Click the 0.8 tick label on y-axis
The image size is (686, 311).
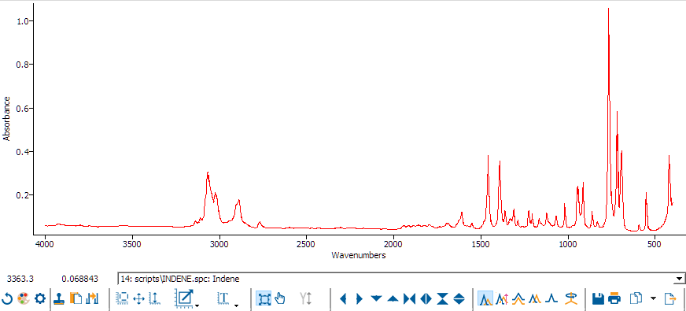23,65
